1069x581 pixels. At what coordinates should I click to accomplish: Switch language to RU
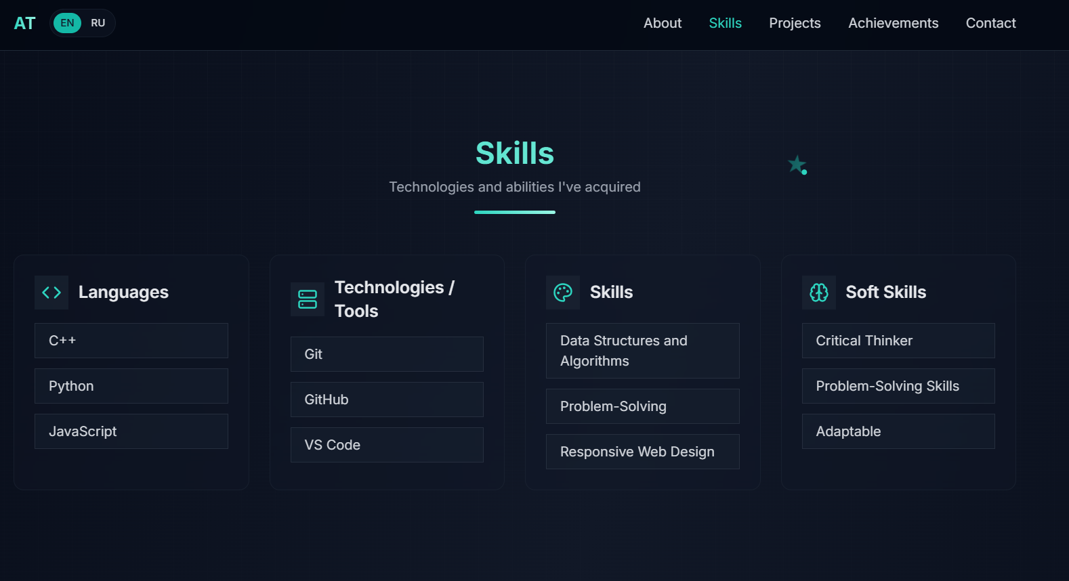[x=98, y=23]
